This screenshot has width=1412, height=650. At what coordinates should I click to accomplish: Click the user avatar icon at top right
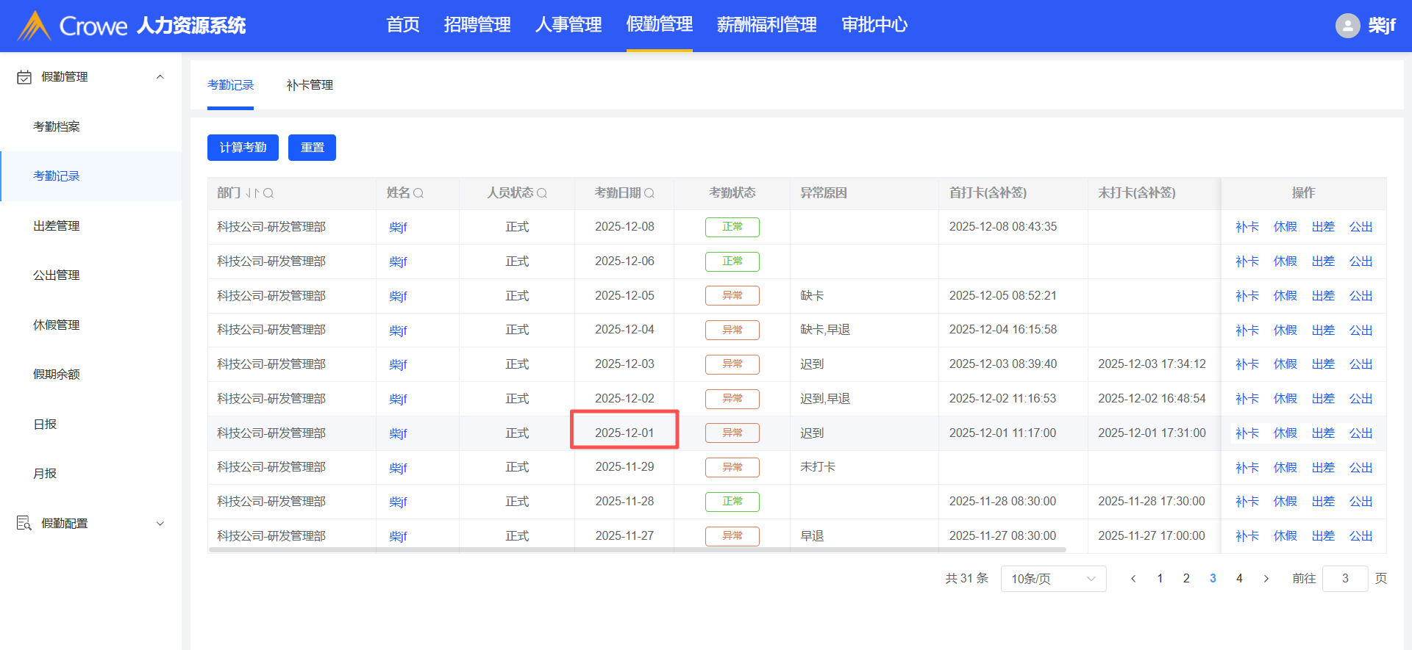click(x=1347, y=26)
